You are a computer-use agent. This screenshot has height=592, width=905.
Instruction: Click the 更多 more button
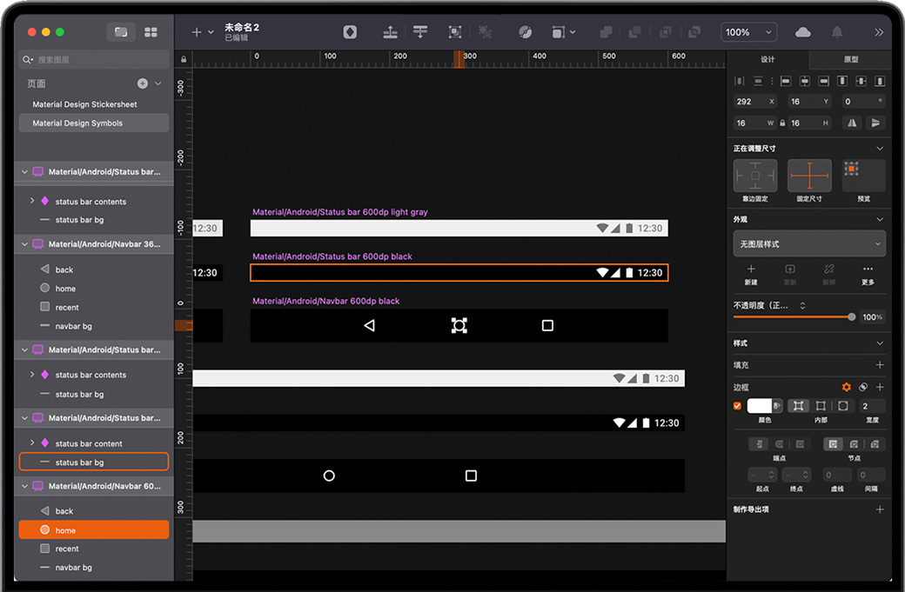[x=868, y=274]
